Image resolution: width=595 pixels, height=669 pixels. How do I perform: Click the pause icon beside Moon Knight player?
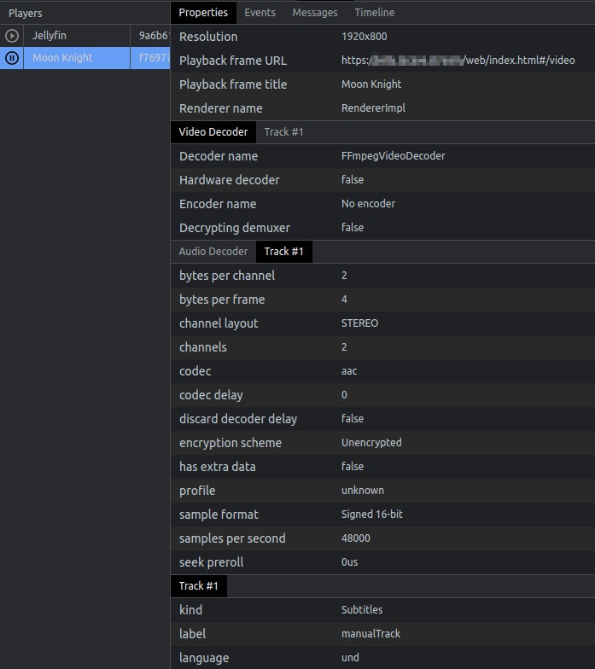click(12, 58)
